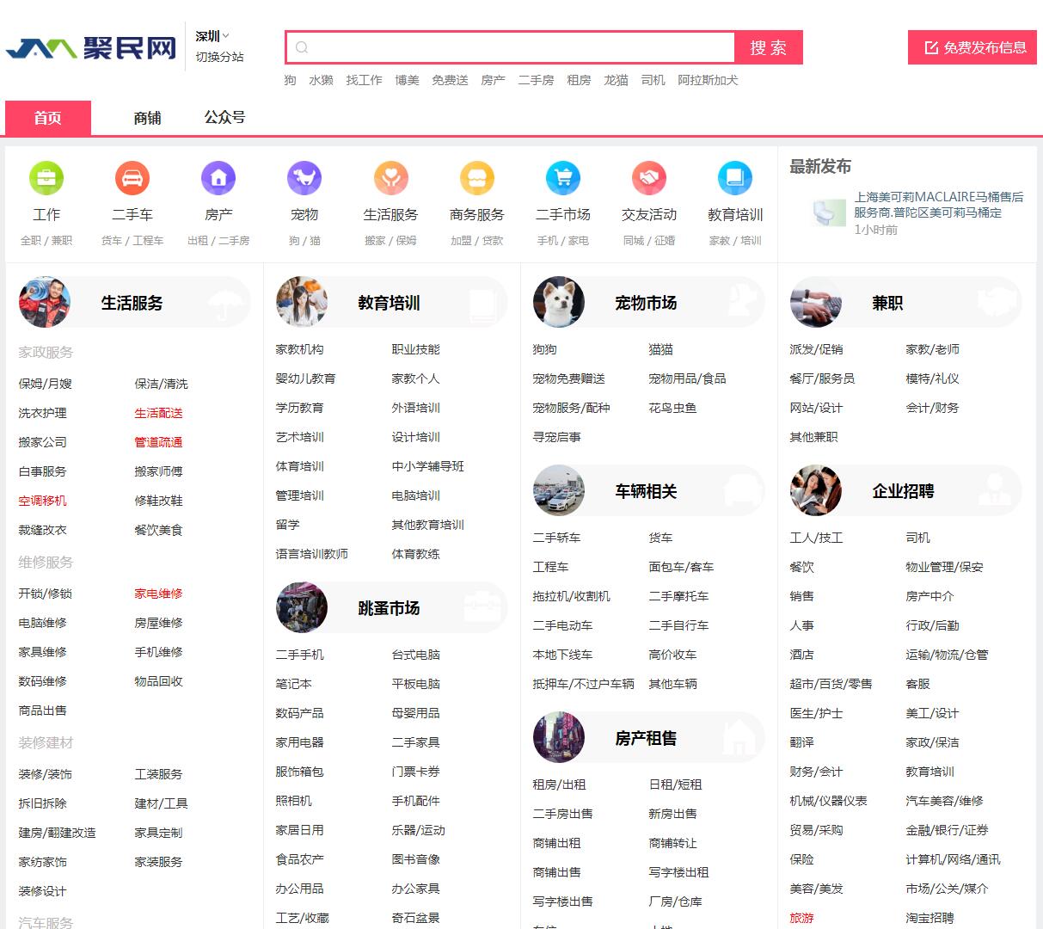This screenshot has height=929, width=1043.
Task: Open the 抵押车/不过户车辆 link
Action: pos(583,684)
